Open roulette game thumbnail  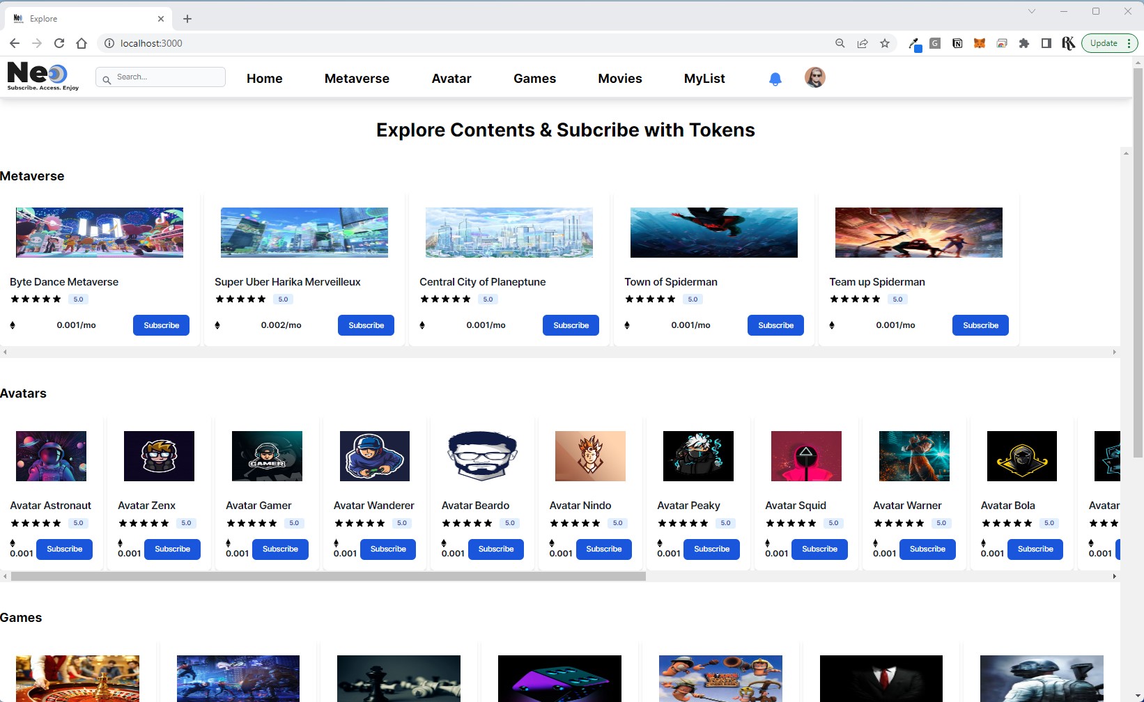[x=77, y=678]
